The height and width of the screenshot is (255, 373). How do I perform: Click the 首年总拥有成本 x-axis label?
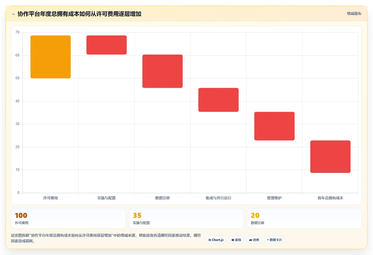click(330, 198)
